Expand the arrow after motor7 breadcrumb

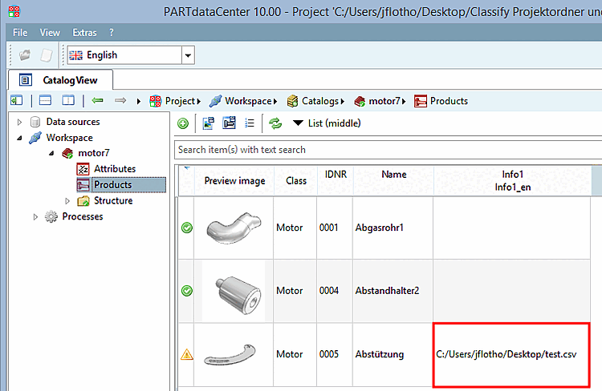coord(404,102)
